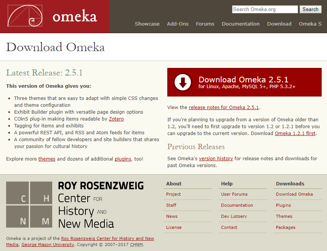This screenshot has width=327, height=251.
Task: Click the Omeka spiral logo icon
Action: [x=25, y=16]
